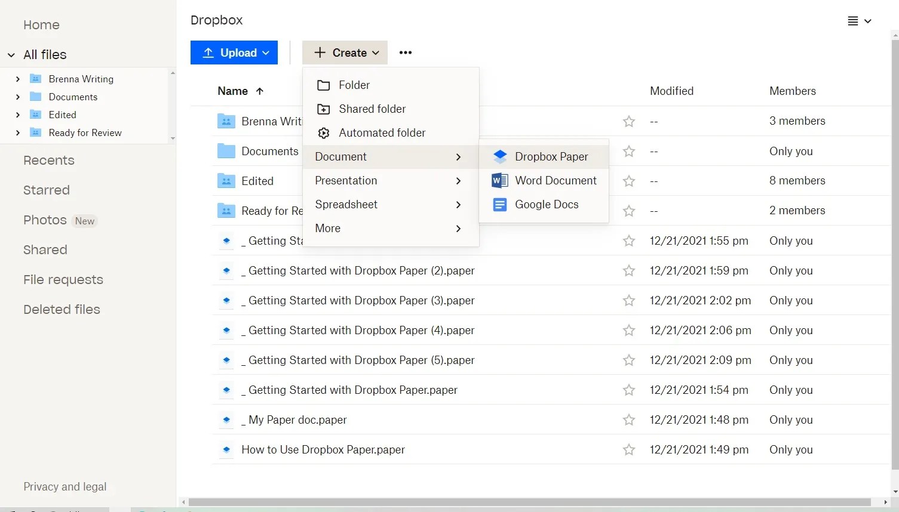899x512 pixels.
Task: Create a new Word Document
Action: pos(555,180)
